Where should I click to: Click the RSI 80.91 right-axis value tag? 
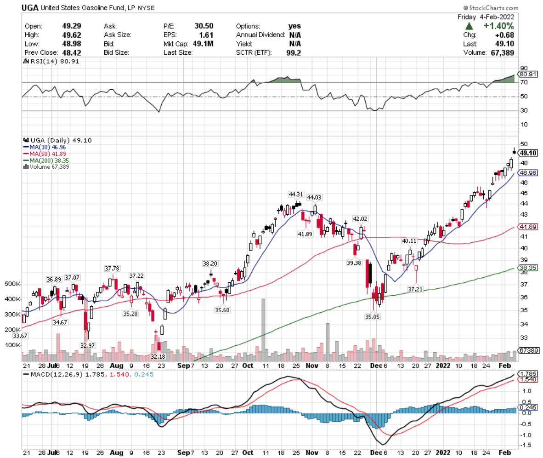(528, 74)
